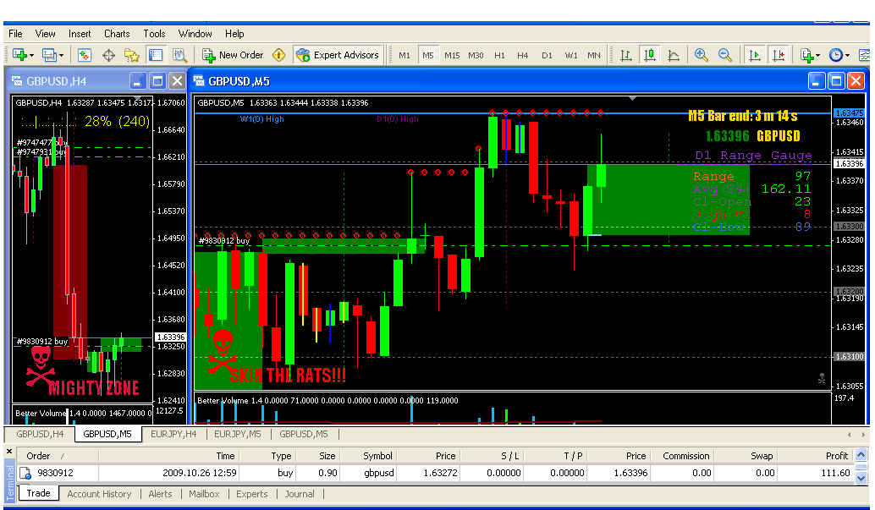This screenshot has width=875, height=510.
Task: Toggle the Expert Advisors button
Action: (x=338, y=55)
